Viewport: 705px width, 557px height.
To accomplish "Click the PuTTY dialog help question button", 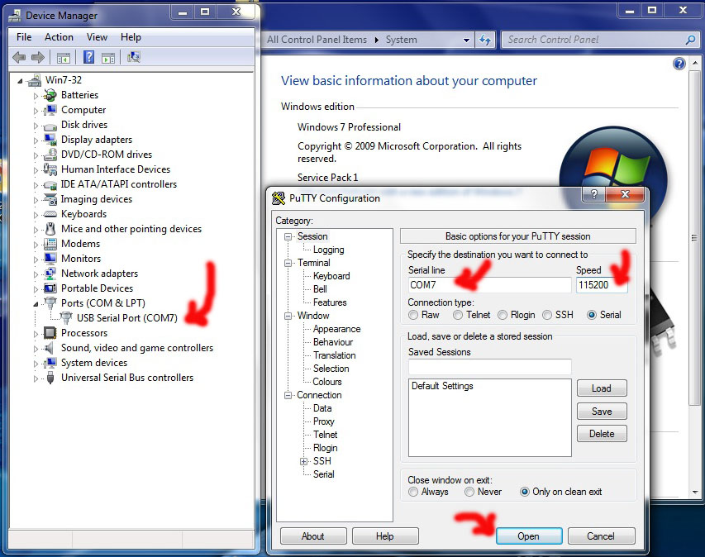I will [594, 194].
